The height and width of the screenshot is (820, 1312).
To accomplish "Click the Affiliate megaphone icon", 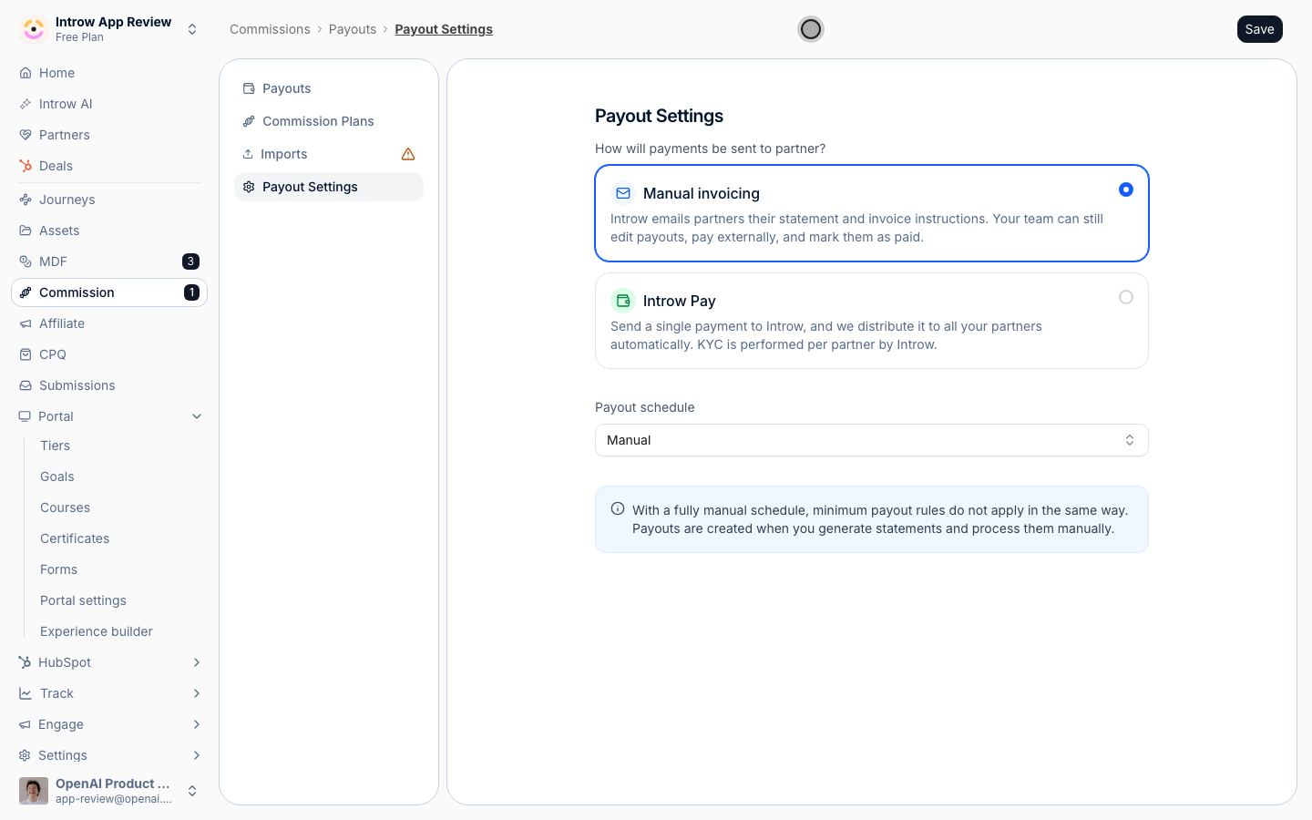I will point(26,323).
